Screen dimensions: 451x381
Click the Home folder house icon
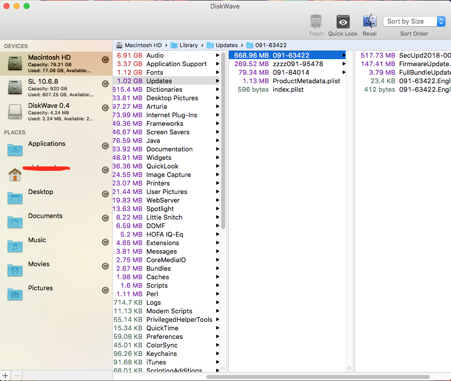point(15,174)
